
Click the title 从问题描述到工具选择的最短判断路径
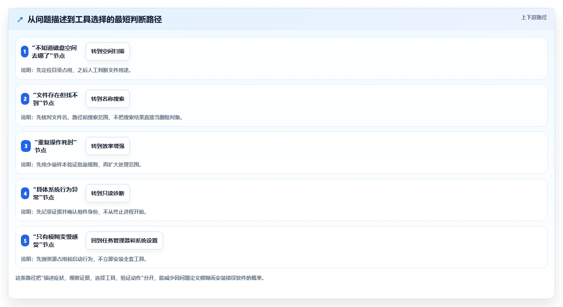[95, 20]
